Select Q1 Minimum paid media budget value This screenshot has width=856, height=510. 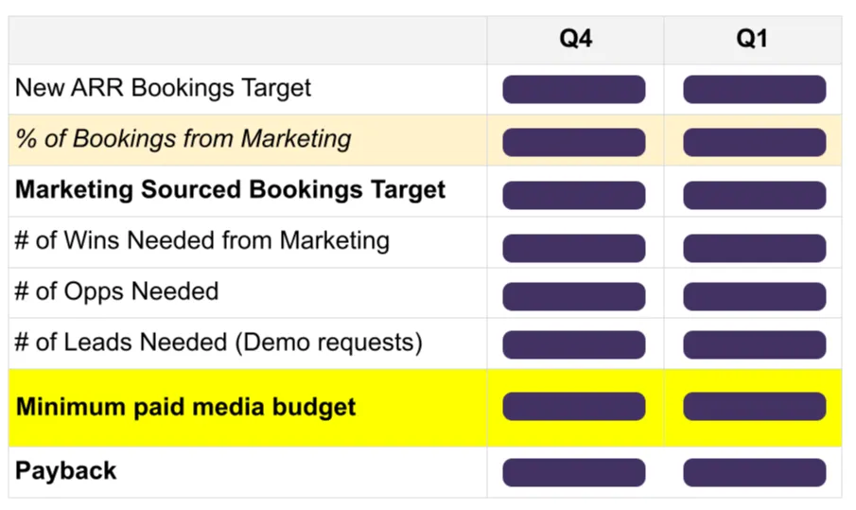click(755, 406)
